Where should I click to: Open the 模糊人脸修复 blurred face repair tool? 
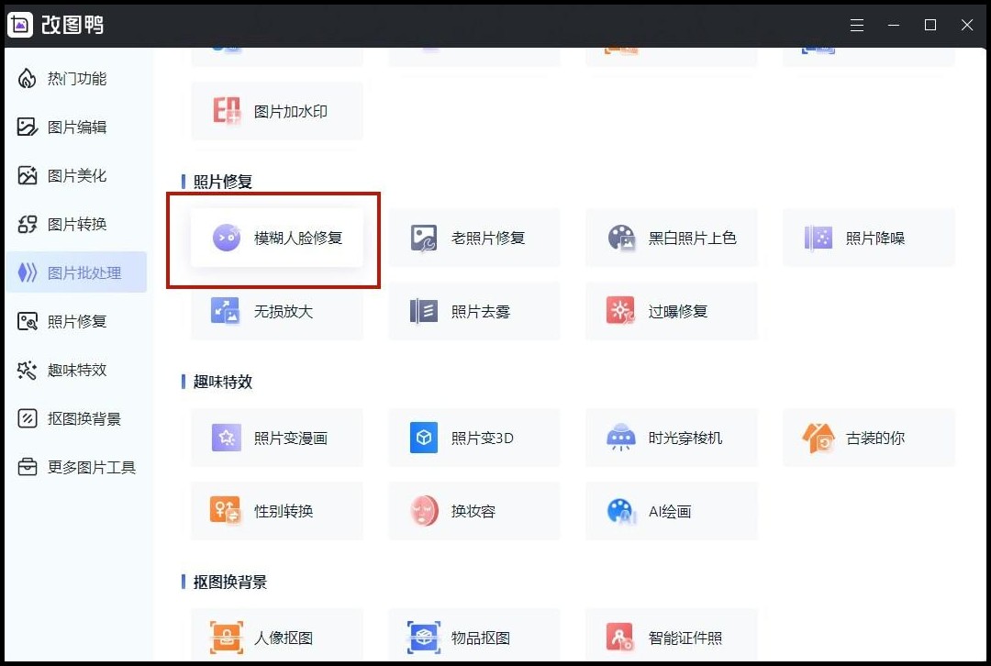pos(275,237)
